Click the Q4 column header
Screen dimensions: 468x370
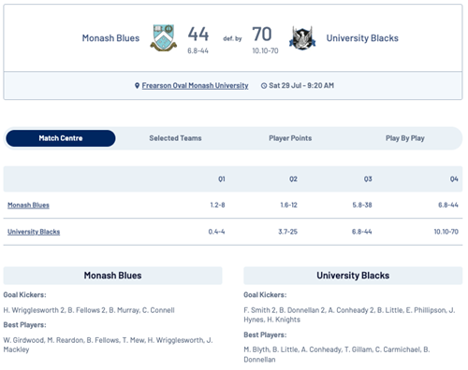tap(454, 179)
